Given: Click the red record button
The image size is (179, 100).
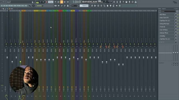Looking at the screenshot, I should pyautogui.click(x=47, y=2).
